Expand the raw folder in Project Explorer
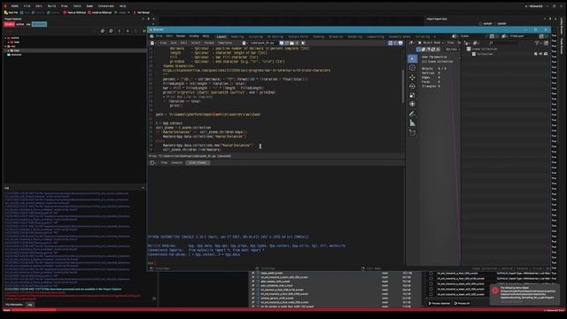 tap(5, 46)
